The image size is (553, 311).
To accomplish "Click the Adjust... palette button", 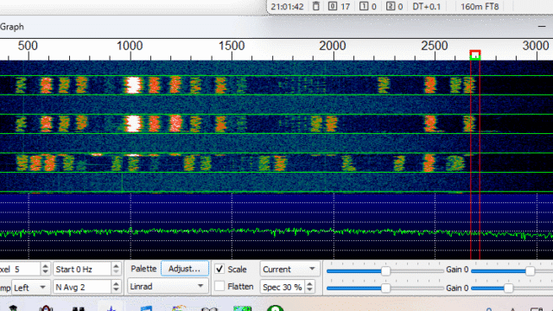I will [x=184, y=269].
